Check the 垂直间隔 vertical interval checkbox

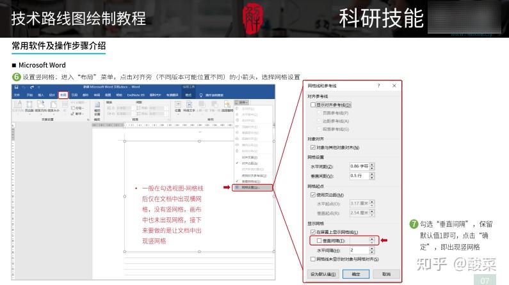click(319, 241)
